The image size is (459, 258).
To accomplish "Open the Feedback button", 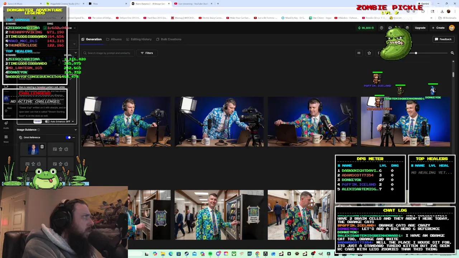I will [443, 39].
